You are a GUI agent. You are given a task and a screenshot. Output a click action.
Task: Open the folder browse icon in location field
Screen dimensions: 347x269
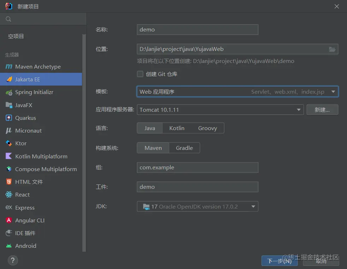coord(332,49)
